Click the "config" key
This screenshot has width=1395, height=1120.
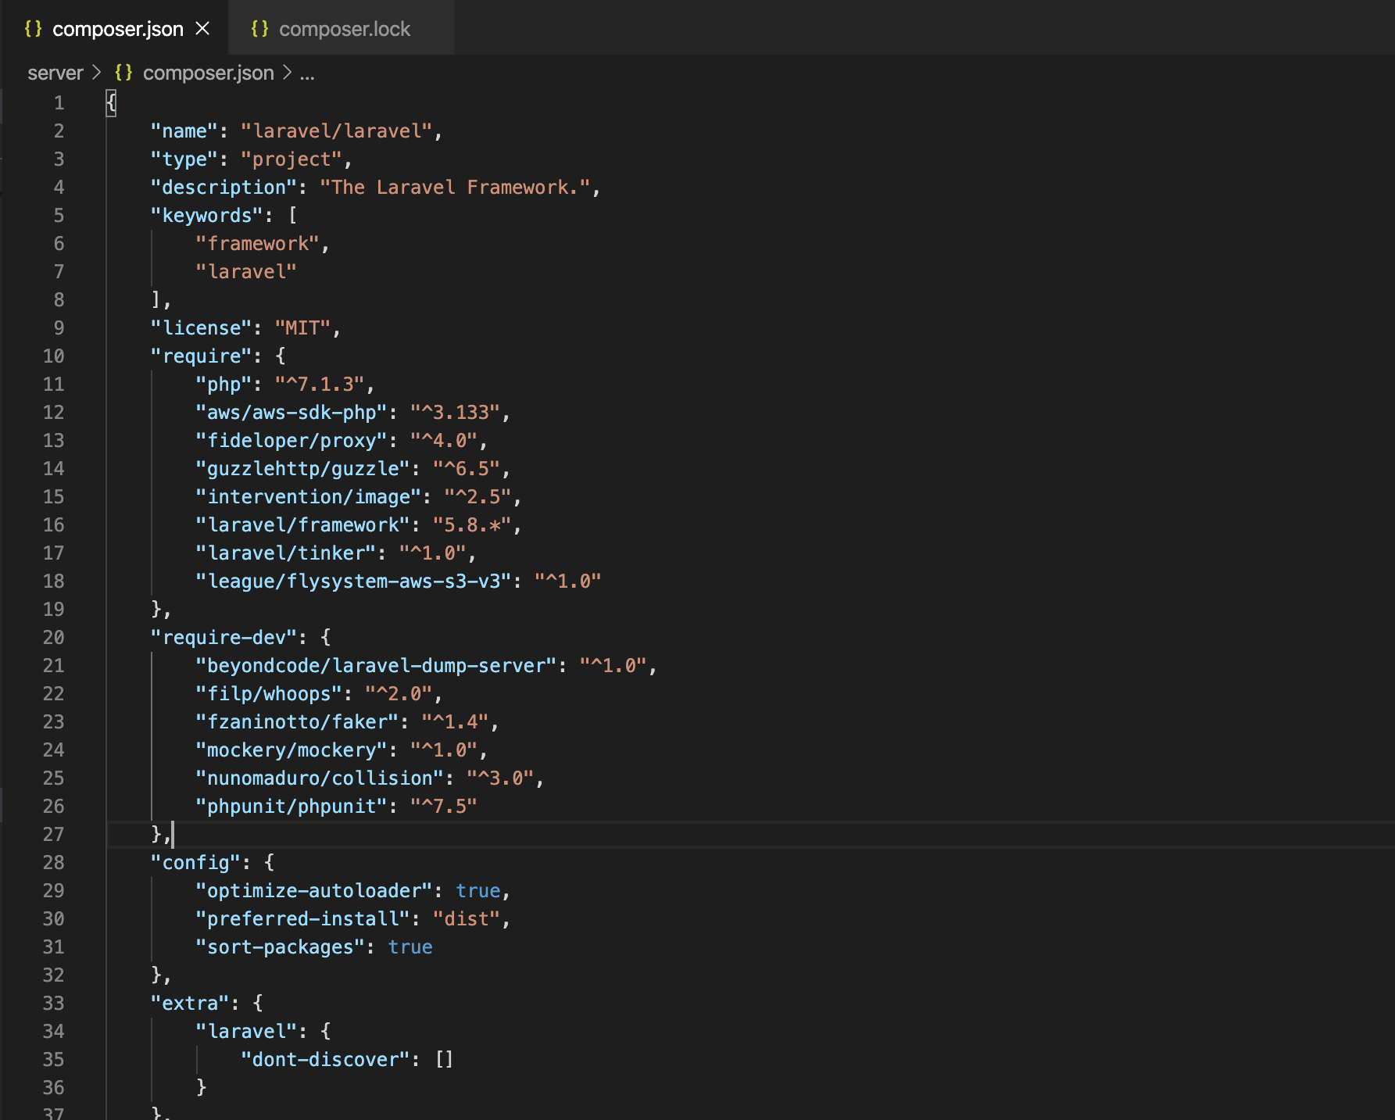coord(196,863)
